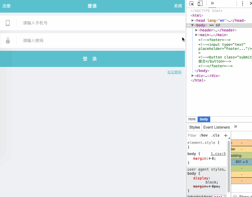Image resolution: width=252 pixels, height=197 pixels.
Task: Collapse the body element node
Action: click(x=192, y=25)
